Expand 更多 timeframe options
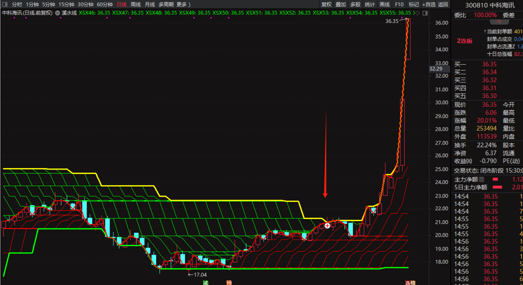 coord(183,4)
